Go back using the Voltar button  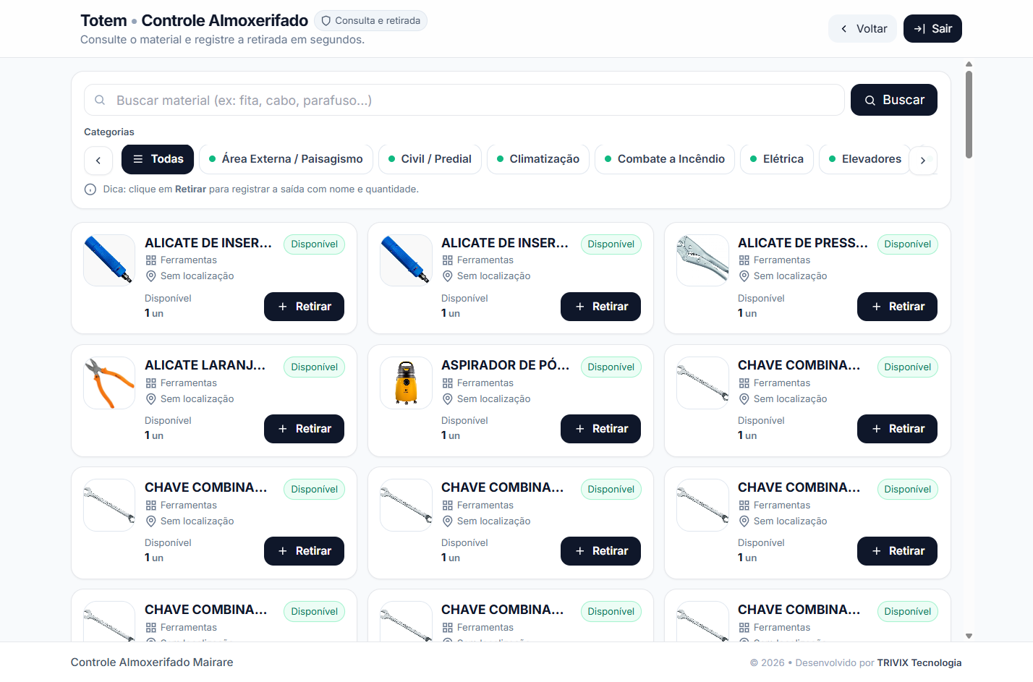pos(862,29)
